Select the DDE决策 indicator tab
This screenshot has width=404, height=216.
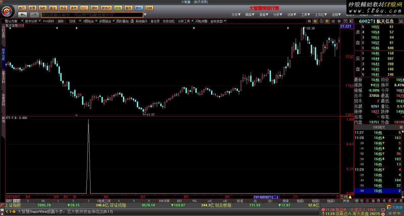click(x=164, y=201)
